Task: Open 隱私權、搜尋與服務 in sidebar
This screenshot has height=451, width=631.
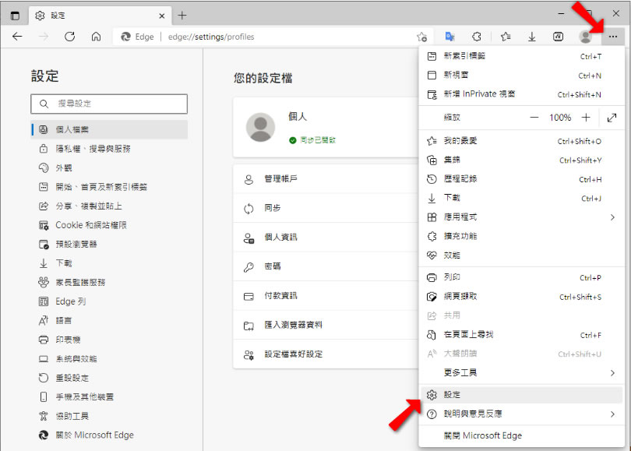Action: [109, 149]
